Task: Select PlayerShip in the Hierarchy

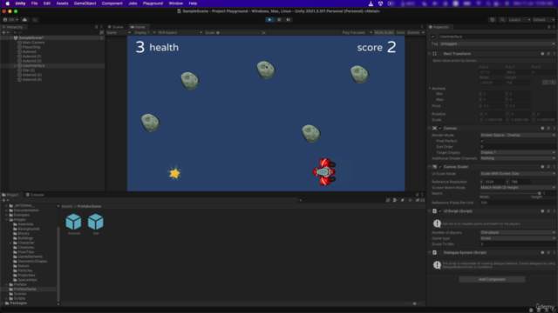Action: click(31, 47)
